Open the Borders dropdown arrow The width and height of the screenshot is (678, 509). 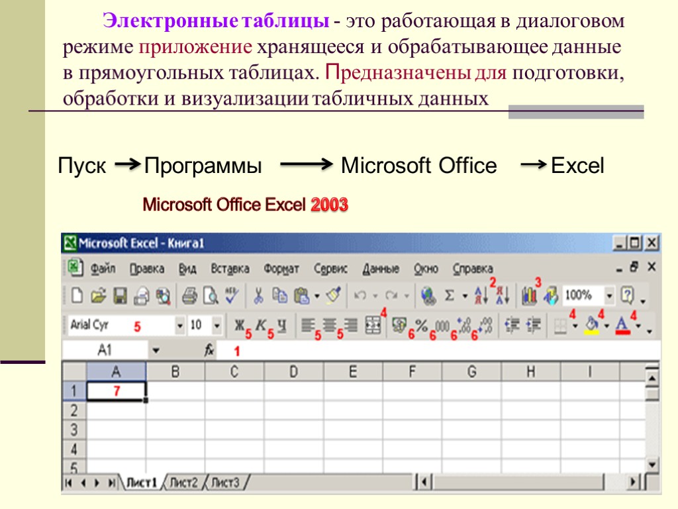click(575, 326)
